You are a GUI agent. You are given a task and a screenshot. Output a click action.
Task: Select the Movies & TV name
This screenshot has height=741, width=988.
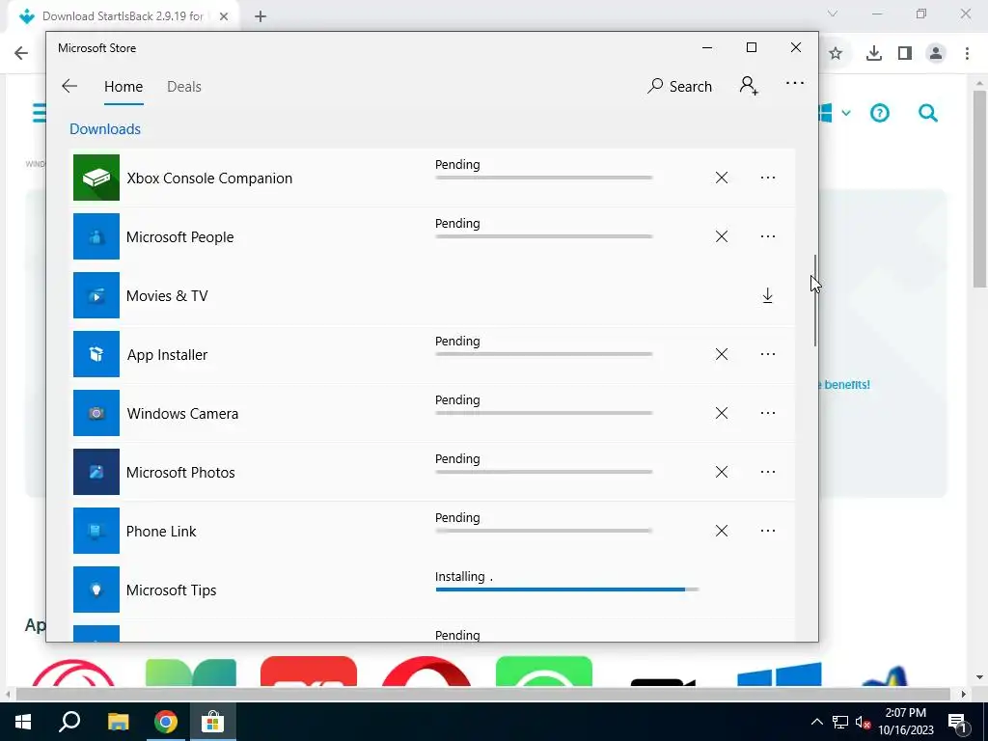(167, 296)
